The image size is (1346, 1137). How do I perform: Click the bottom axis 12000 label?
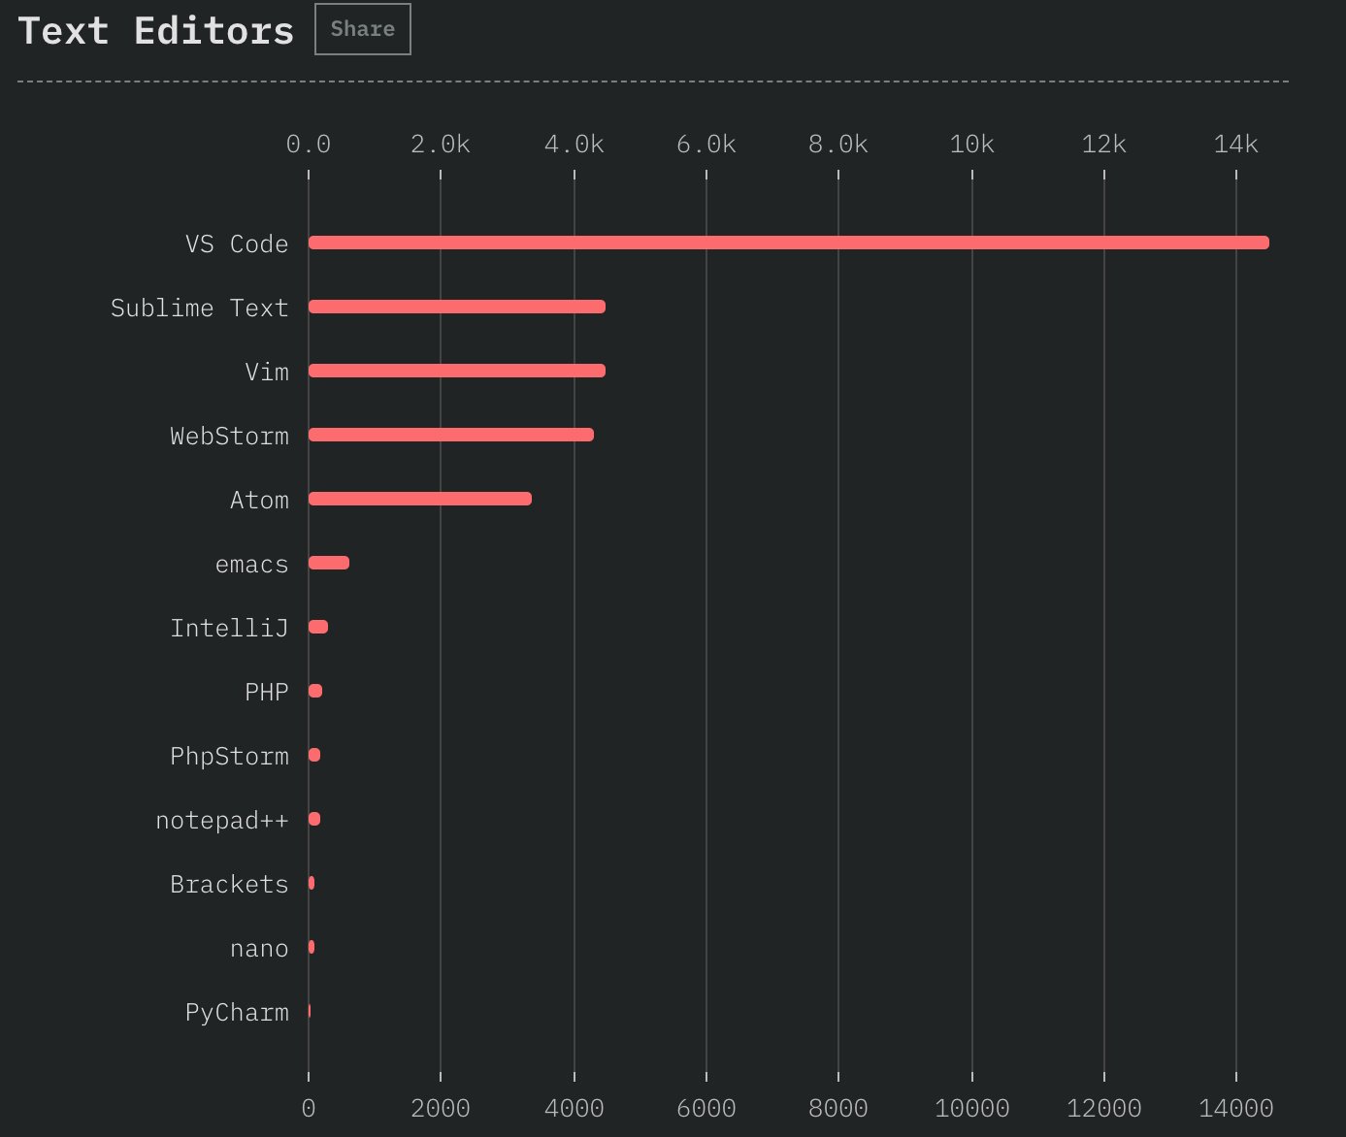click(x=1103, y=1108)
